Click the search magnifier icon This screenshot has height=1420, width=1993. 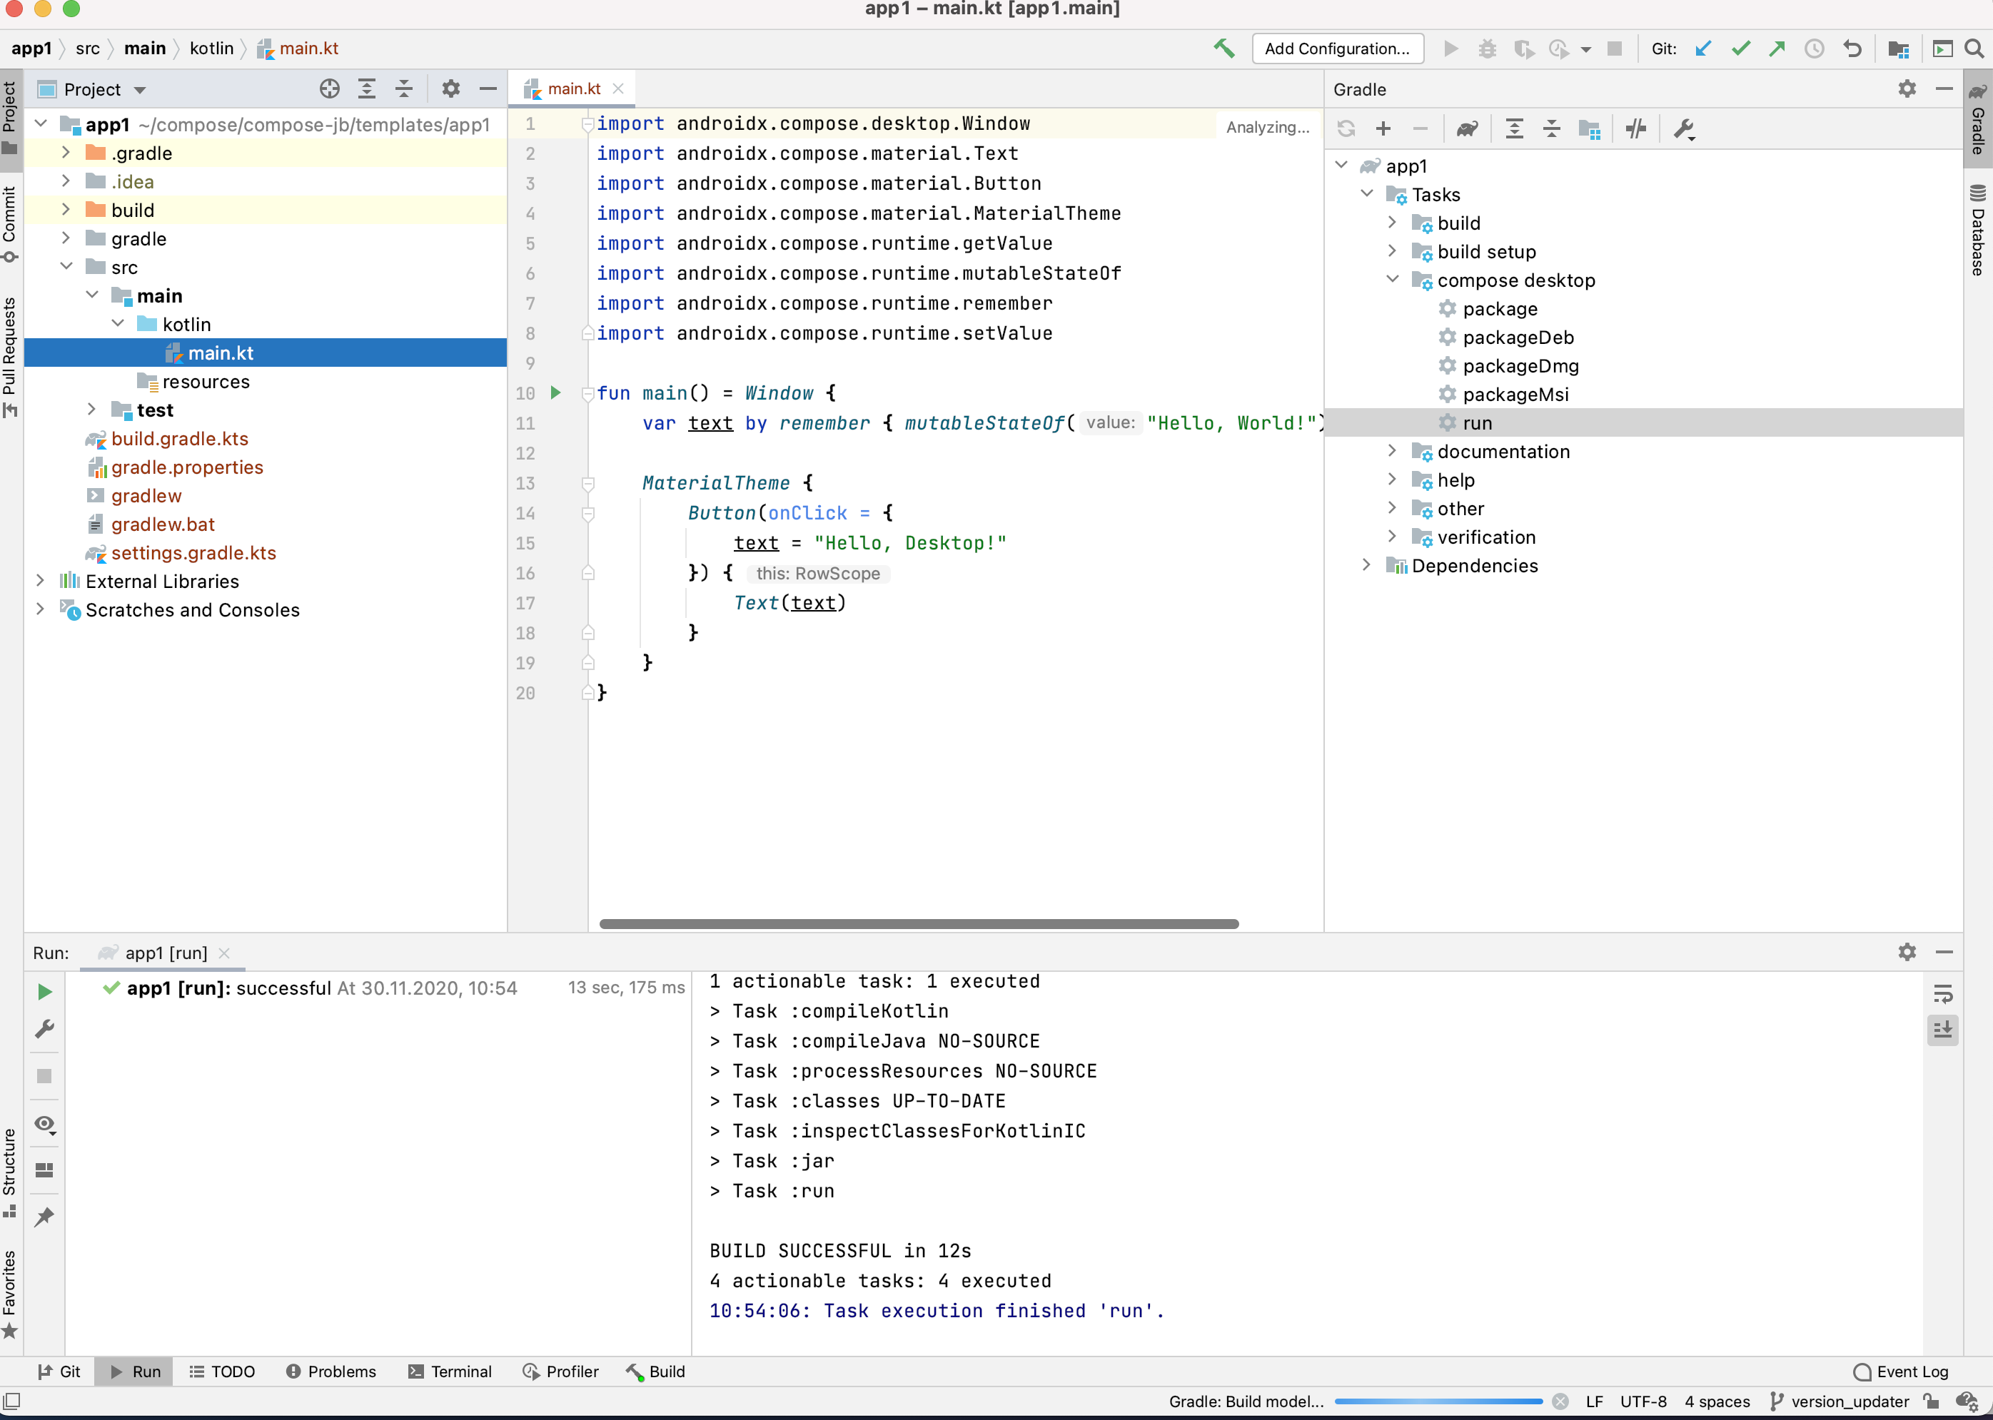tap(1974, 48)
